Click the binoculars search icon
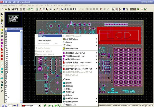154x107 pixels. pos(124,9)
